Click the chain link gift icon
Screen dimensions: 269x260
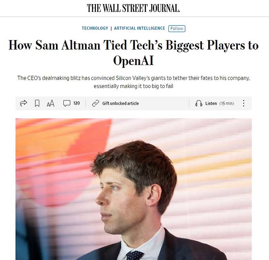[95, 103]
